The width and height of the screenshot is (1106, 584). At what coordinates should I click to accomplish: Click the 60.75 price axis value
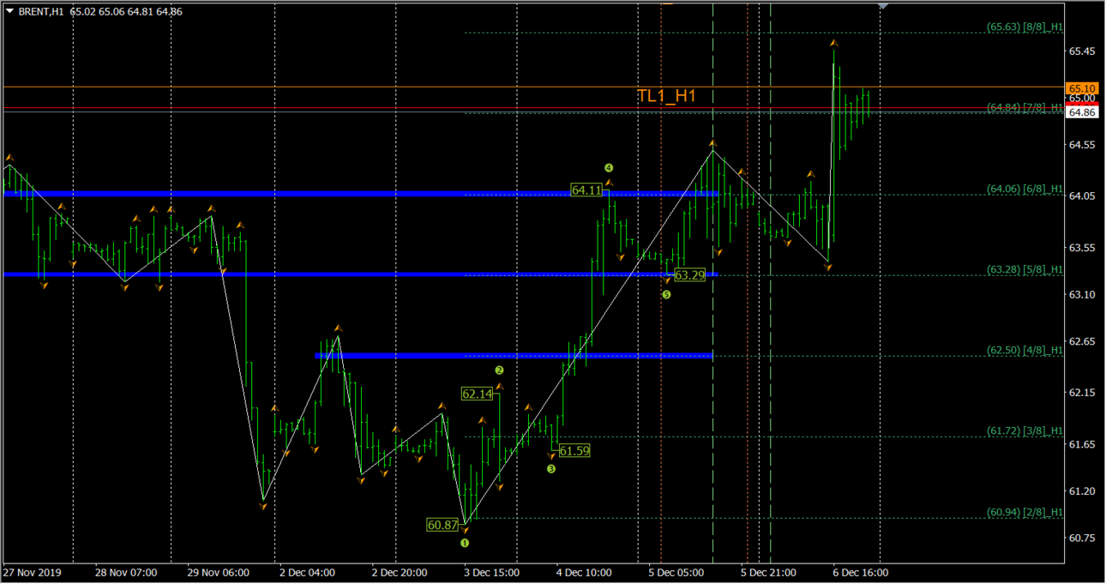coord(1081,538)
